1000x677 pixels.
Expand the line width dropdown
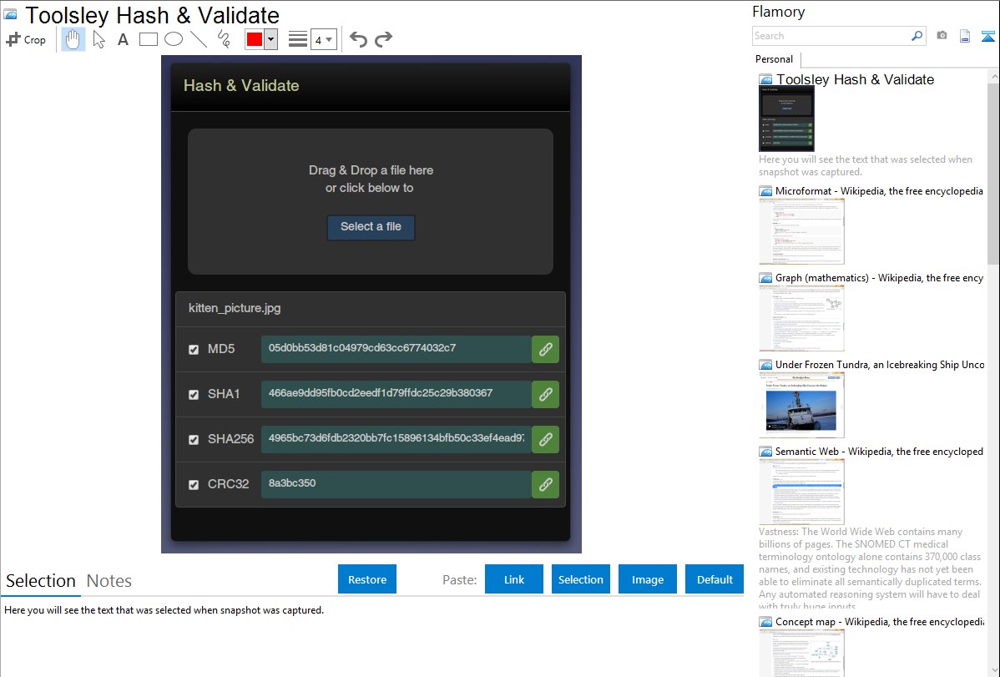click(324, 39)
